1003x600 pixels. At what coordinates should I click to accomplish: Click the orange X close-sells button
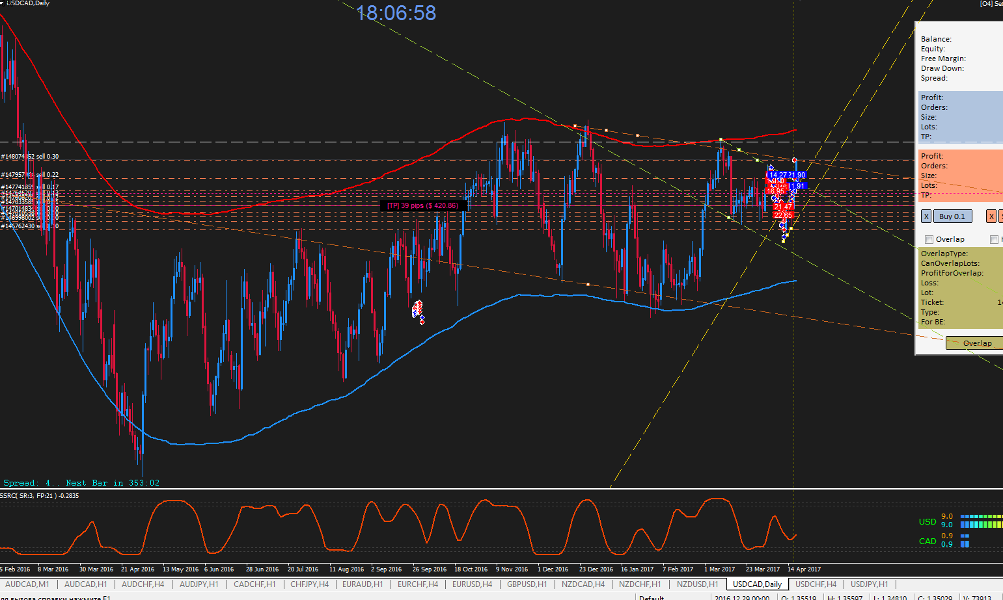(991, 216)
